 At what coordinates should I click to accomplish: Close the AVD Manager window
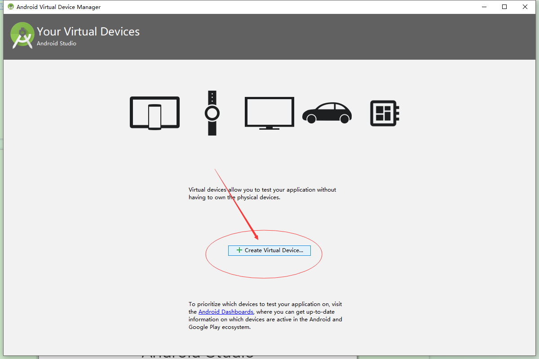coord(525,7)
